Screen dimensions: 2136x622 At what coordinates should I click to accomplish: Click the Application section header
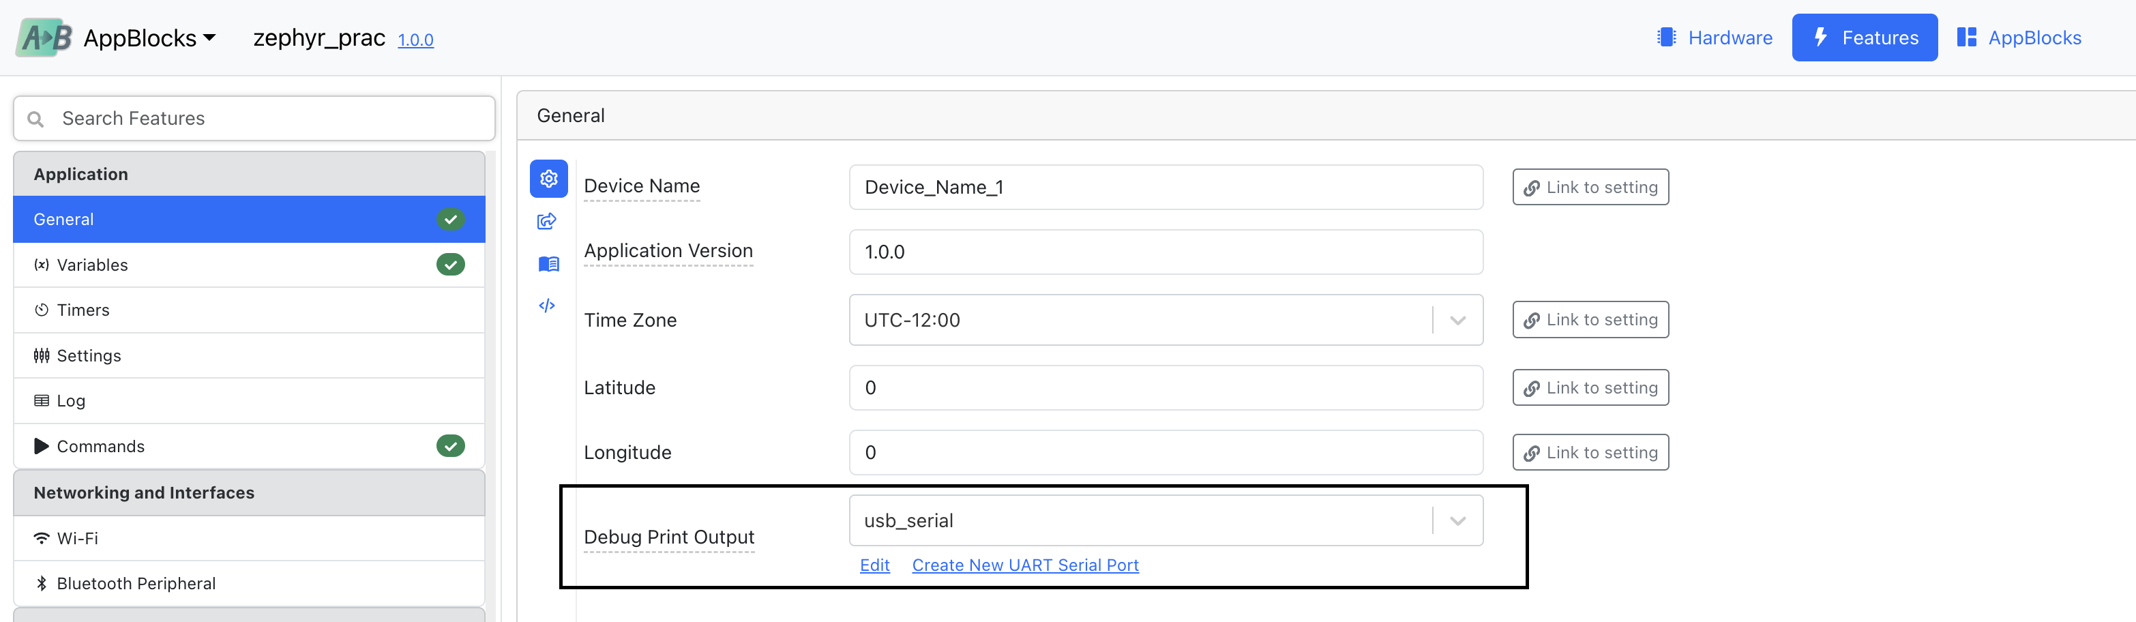(249, 174)
